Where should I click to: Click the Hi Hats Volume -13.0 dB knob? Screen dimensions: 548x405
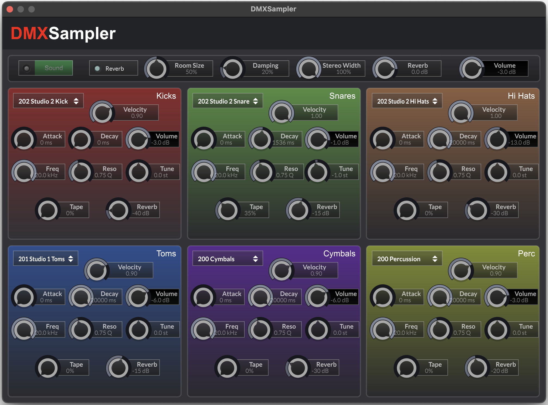497,139
